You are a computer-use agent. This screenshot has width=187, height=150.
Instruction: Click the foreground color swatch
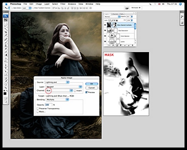pos(5,94)
